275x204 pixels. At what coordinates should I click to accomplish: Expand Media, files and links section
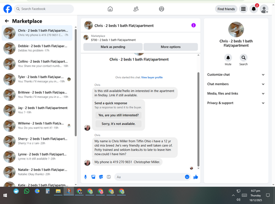(x=236, y=93)
